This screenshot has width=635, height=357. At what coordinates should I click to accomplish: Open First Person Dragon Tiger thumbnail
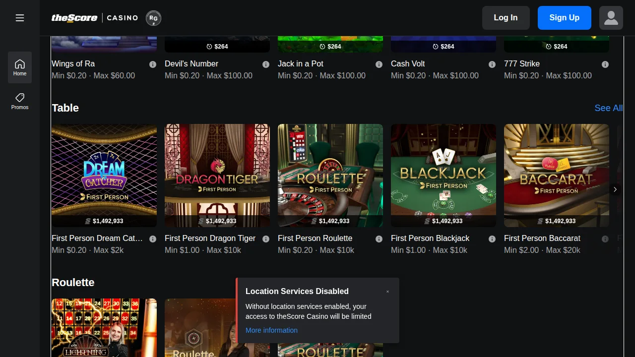tap(217, 176)
